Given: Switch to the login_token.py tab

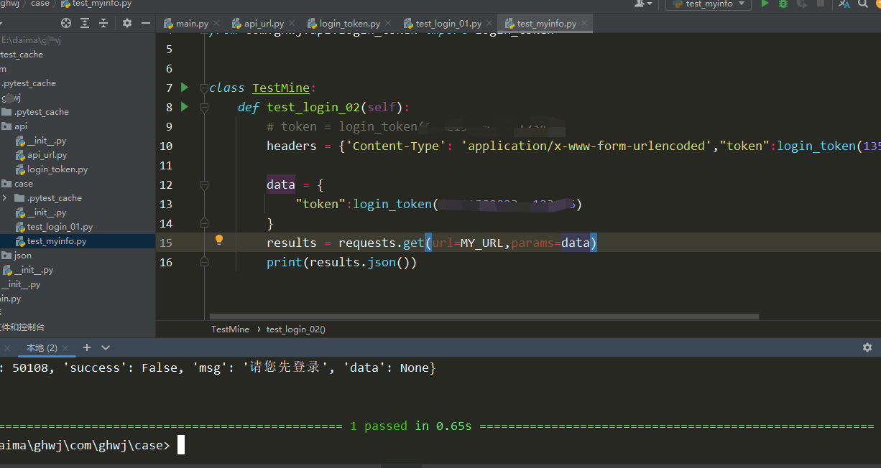Looking at the screenshot, I should tap(343, 24).
